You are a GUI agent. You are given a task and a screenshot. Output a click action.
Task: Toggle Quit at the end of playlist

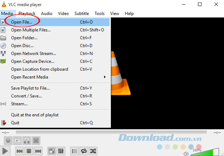pos(55,115)
